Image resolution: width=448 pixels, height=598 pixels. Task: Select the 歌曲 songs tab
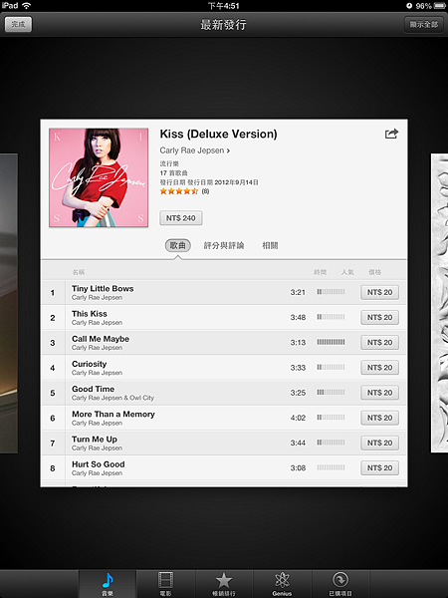pos(178,245)
